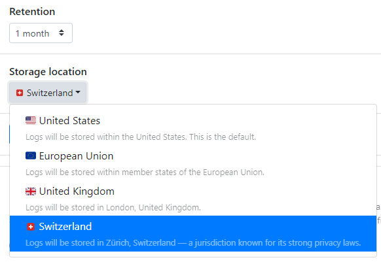The image size is (381, 262).
Task: Click the United States default description text
Action: click(141, 137)
